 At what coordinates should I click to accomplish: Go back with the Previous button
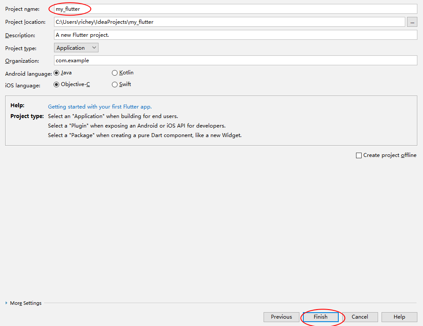281,317
